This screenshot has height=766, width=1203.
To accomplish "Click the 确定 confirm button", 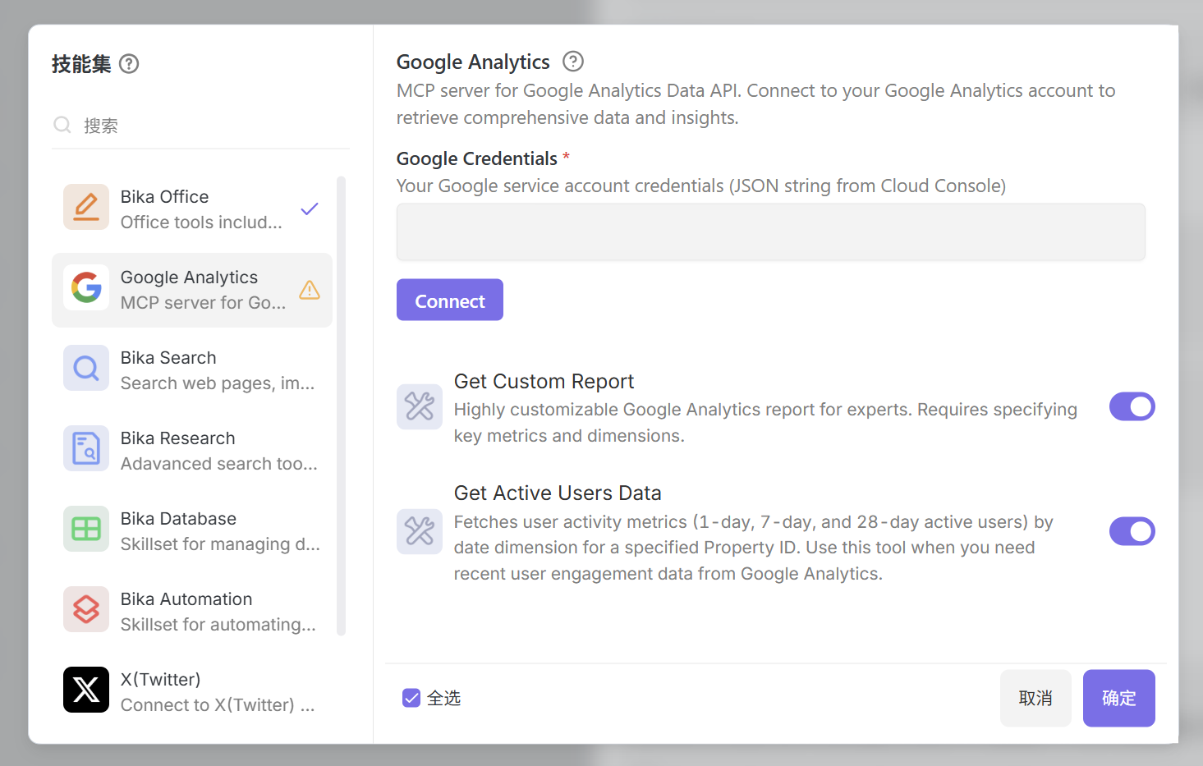I will [1118, 698].
